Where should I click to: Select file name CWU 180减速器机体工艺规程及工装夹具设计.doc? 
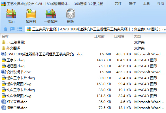(45, 54)
